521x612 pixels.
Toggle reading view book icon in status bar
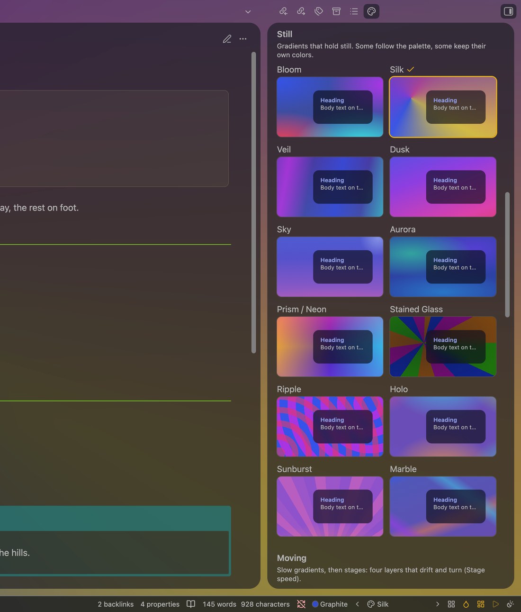tap(191, 604)
